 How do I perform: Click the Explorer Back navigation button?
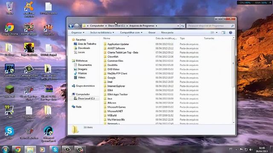pos(71,26)
